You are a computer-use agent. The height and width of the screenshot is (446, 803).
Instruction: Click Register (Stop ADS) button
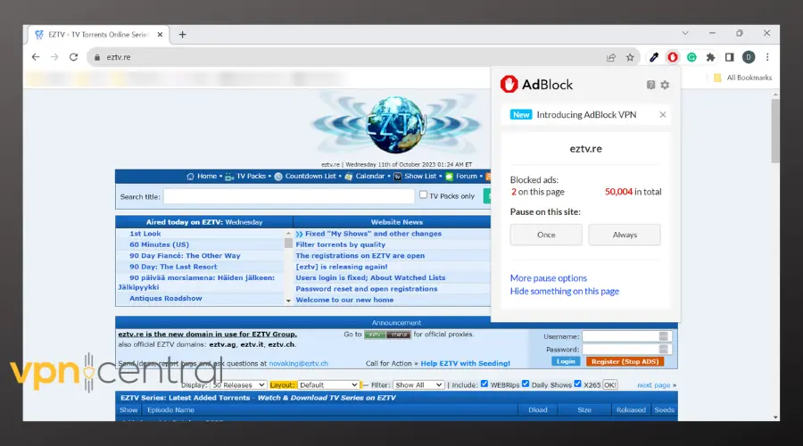click(x=625, y=361)
